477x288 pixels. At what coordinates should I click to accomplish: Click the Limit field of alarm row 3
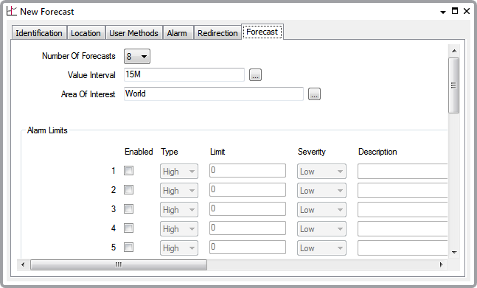point(248,208)
